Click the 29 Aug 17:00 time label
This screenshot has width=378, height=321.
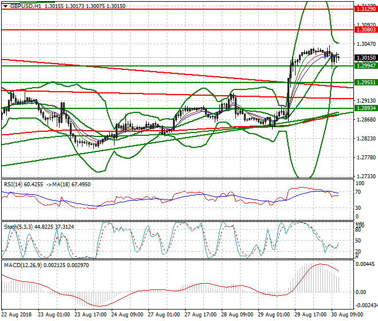tap(310, 315)
